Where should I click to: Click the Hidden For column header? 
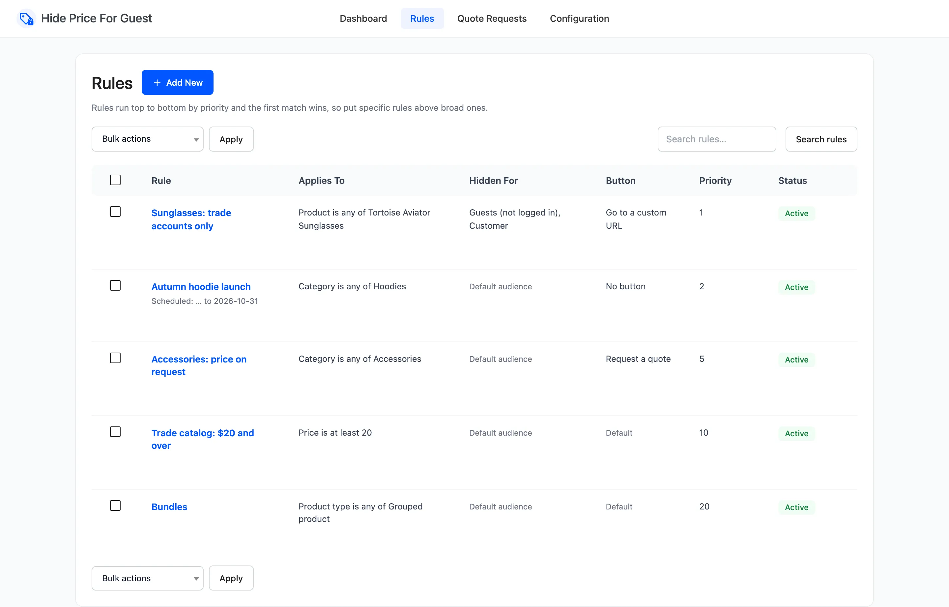(x=493, y=181)
